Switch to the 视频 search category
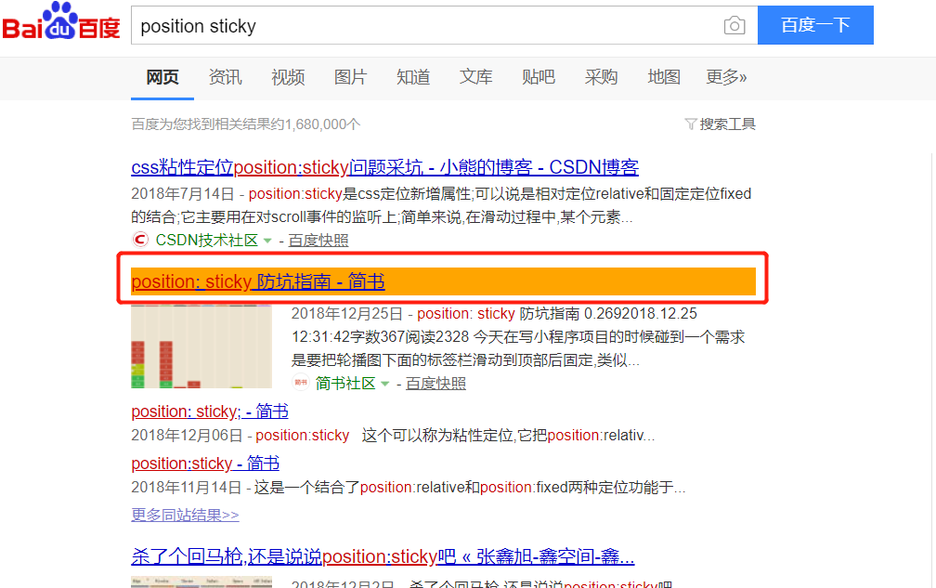The image size is (936, 588). [x=287, y=78]
